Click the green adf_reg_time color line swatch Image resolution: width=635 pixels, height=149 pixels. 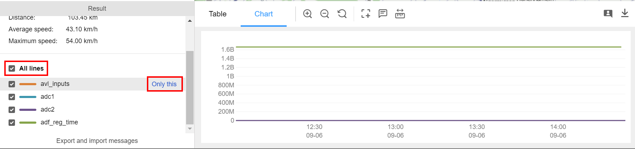tap(28, 123)
